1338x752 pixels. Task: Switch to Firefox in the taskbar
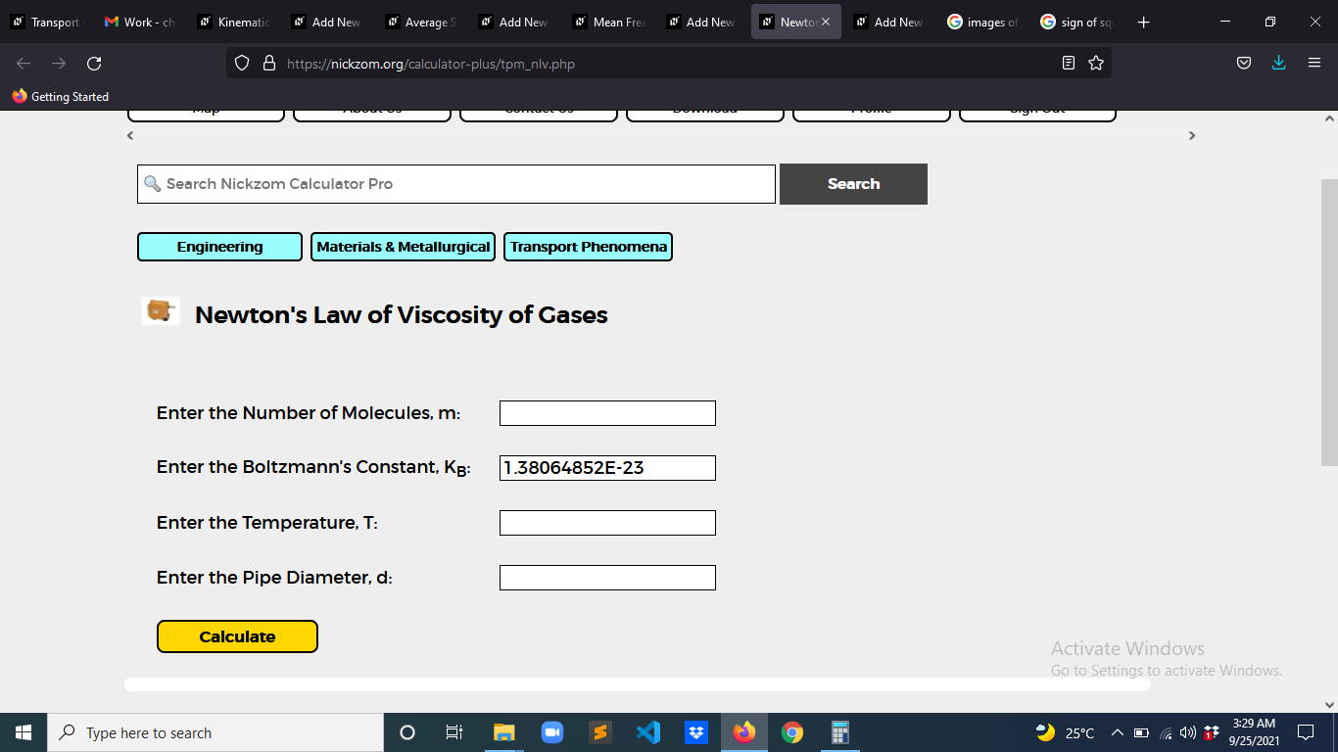click(744, 732)
